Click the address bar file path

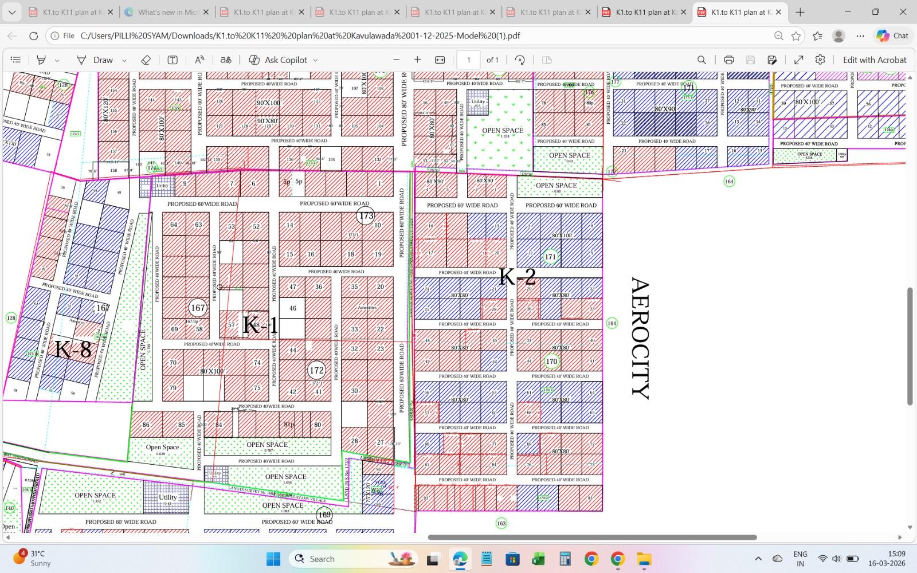coord(300,36)
